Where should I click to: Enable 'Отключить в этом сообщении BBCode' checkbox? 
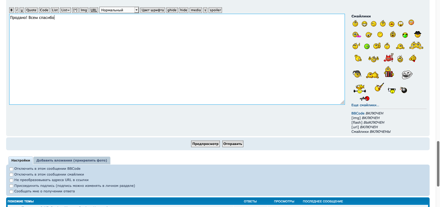point(11,169)
